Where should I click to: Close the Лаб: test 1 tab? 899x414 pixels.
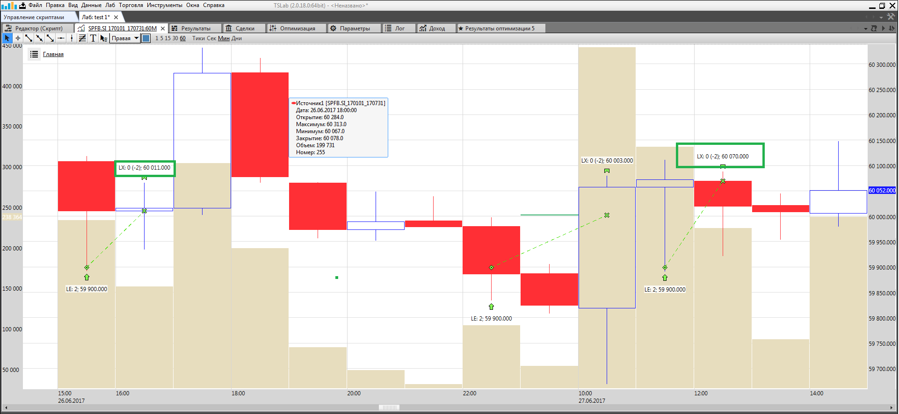[116, 17]
